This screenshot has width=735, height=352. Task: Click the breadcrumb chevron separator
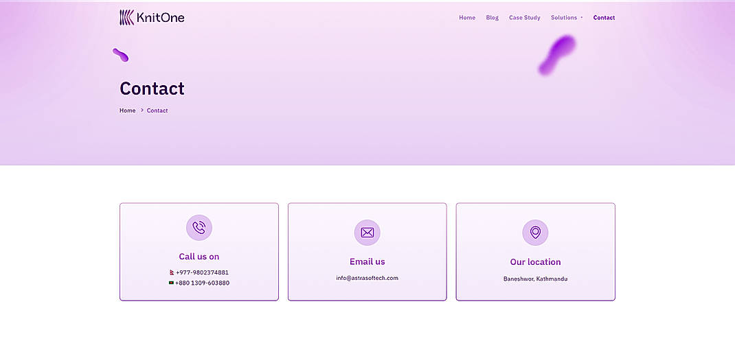(x=142, y=110)
